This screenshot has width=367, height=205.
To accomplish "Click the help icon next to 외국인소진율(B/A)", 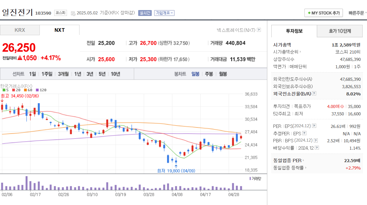I will [314, 93].
